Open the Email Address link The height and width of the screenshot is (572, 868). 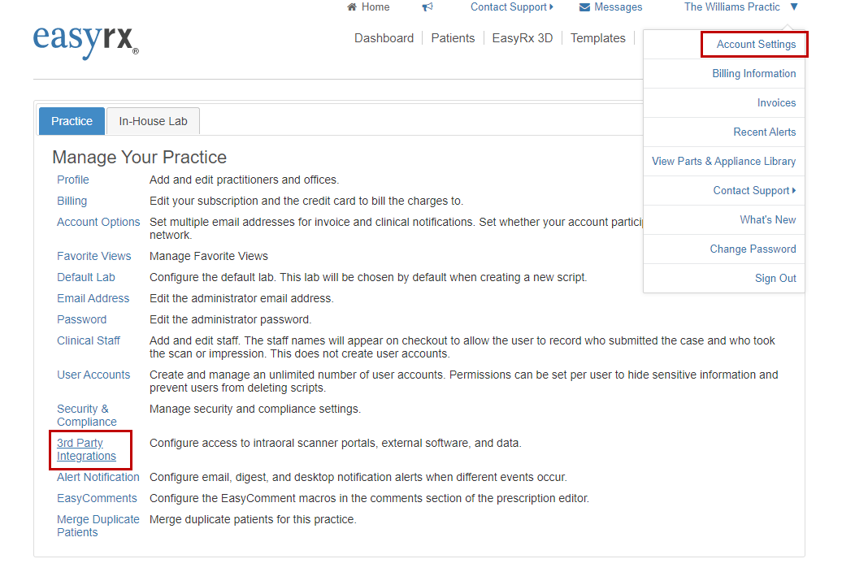[93, 298]
